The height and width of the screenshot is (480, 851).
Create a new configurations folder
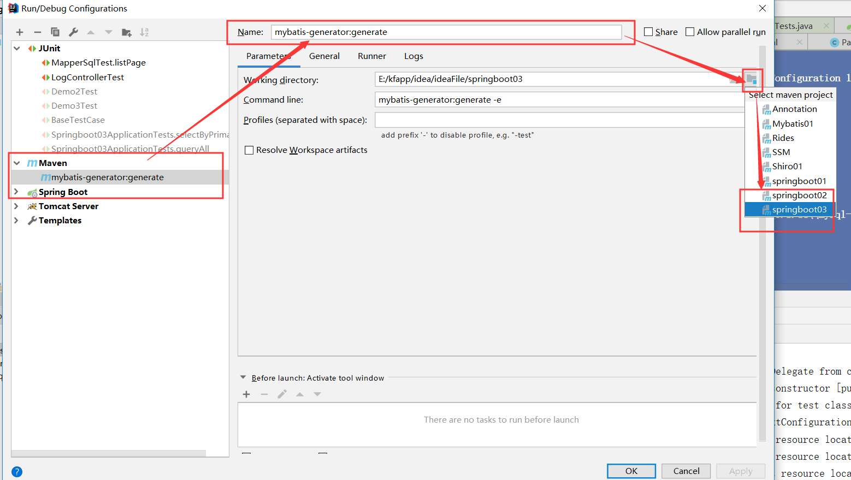[x=126, y=32]
